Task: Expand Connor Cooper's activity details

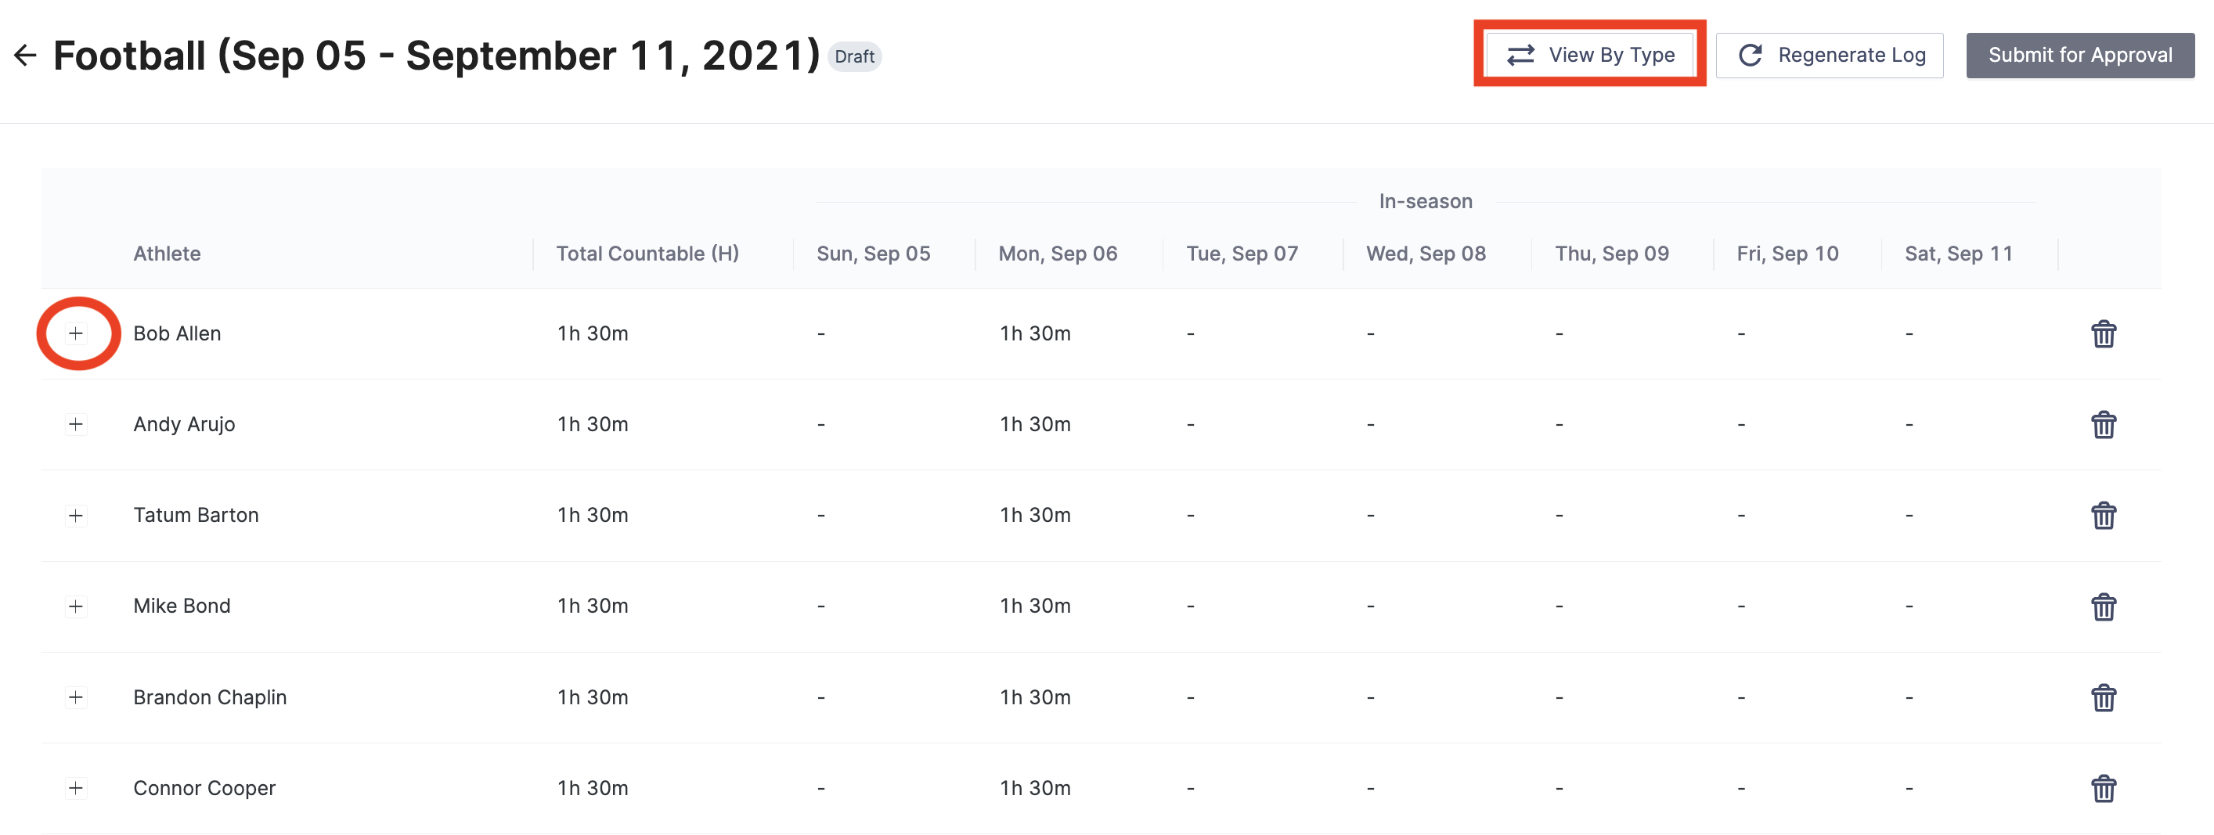Action: coord(77,788)
